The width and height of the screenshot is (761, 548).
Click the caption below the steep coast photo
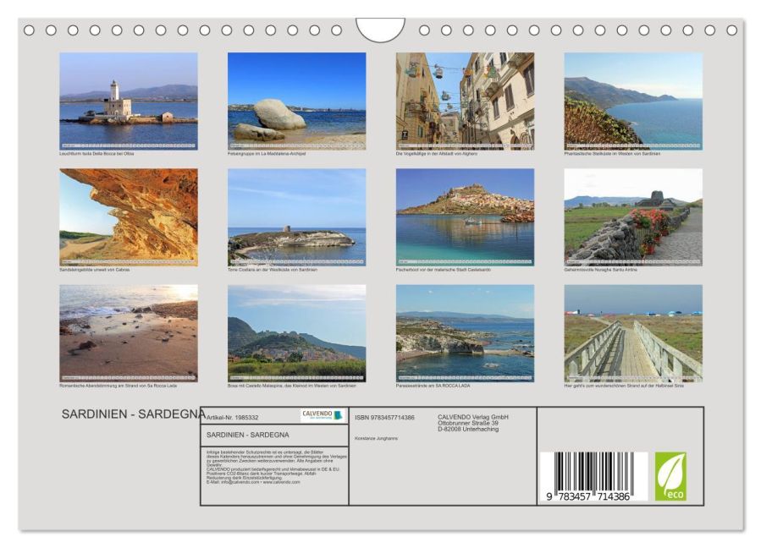(x=612, y=154)
